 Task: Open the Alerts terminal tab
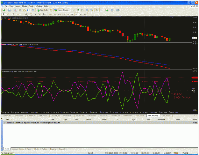coord(36,149)
